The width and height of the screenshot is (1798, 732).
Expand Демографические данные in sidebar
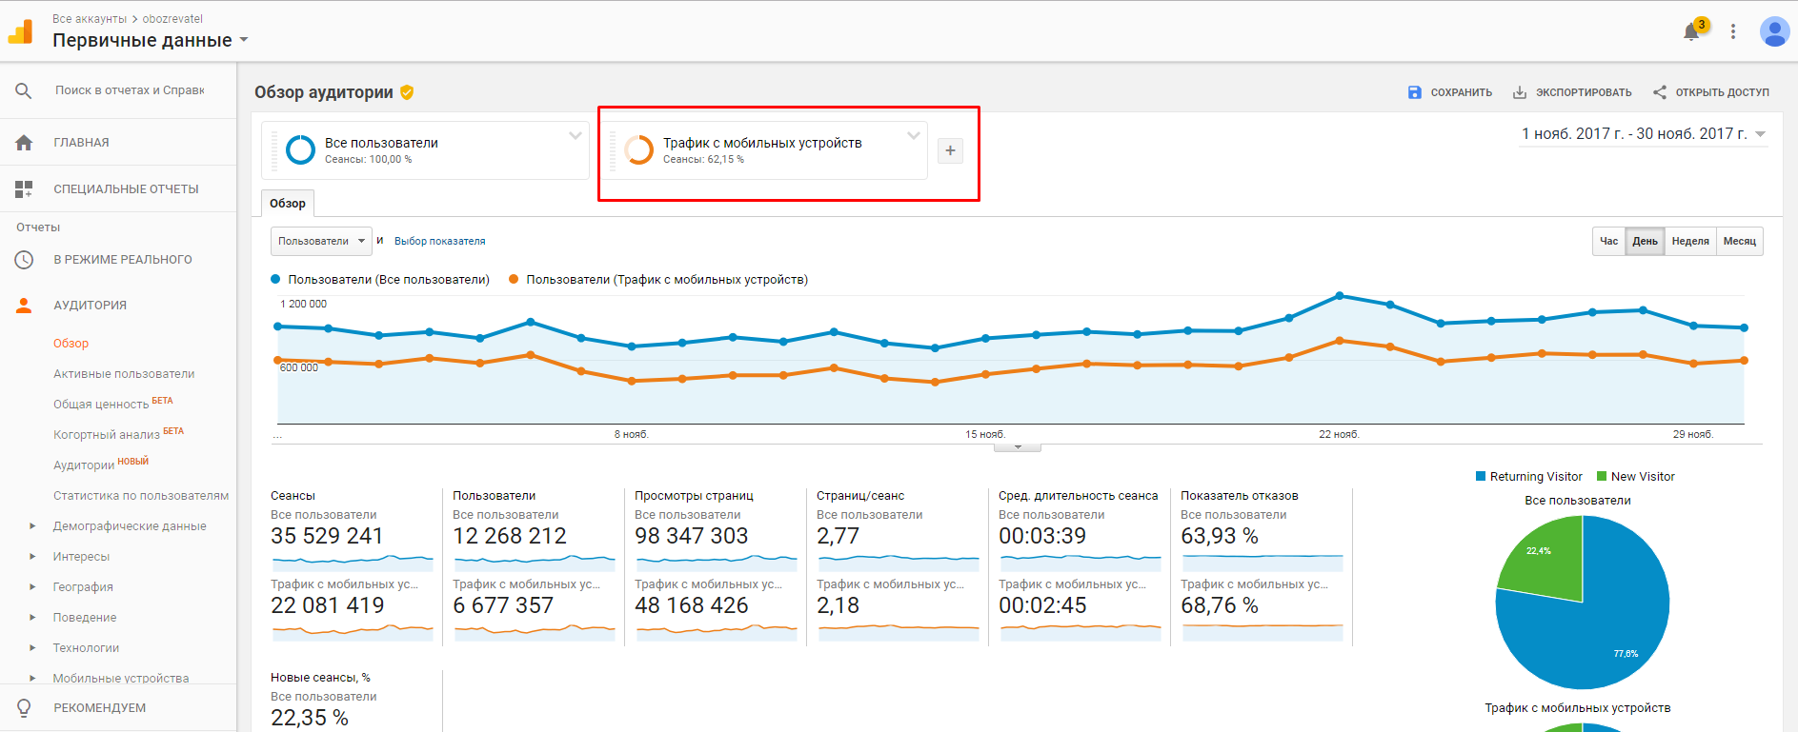pyautogui.click(x=32, y=525)
